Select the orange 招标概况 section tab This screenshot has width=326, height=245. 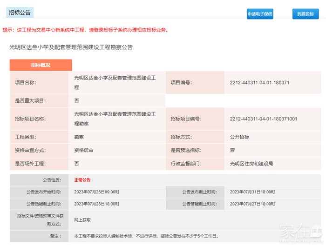click(x=41, y=65)
